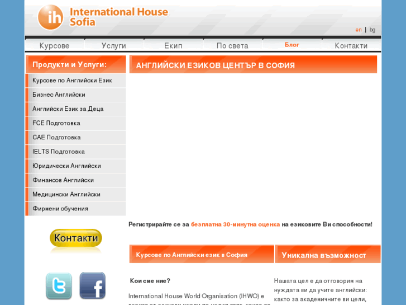The width and height of the screenshot is (406, 305).
Task: Select Фирмени обучения sidebar item
Action: pos(75,209)
